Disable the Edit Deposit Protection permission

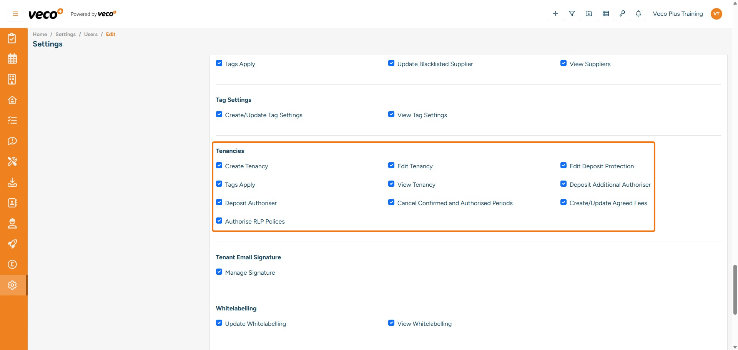[563, 165]
